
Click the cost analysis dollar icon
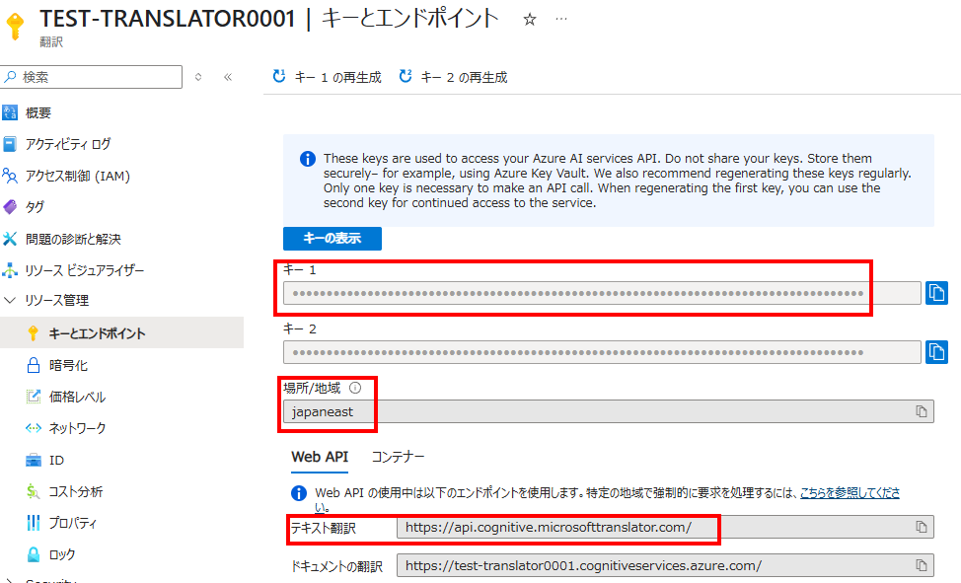pos(34,491)
